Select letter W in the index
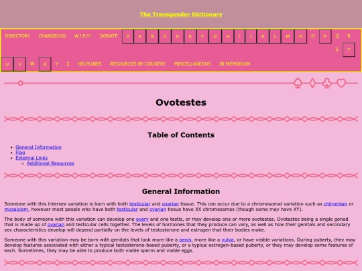The width and height of the screenshot is (362, 271). 32,64
